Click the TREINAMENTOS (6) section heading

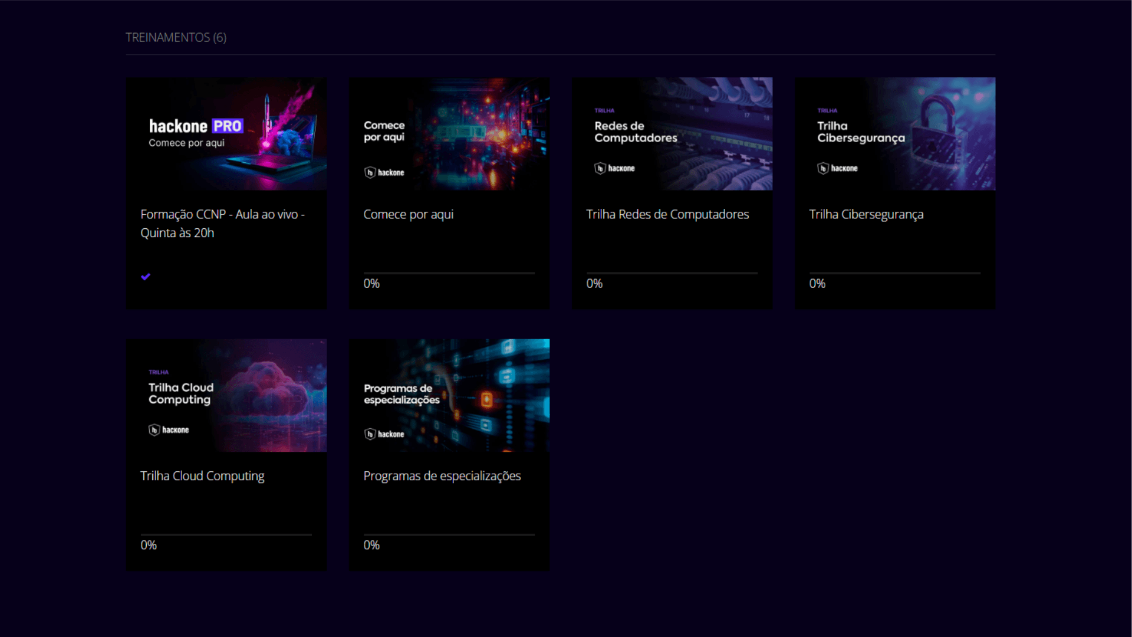[x=176, y=37]
